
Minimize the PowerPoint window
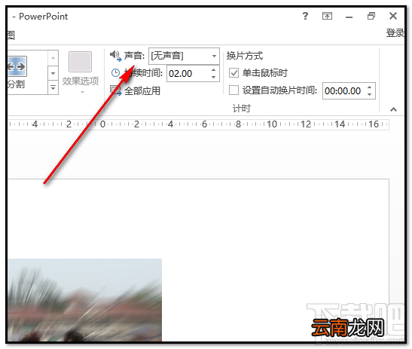[349, 17]
